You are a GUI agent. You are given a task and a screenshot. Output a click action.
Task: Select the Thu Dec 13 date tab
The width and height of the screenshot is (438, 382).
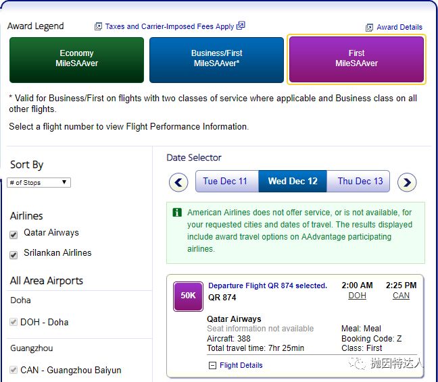tap(358, 182)
